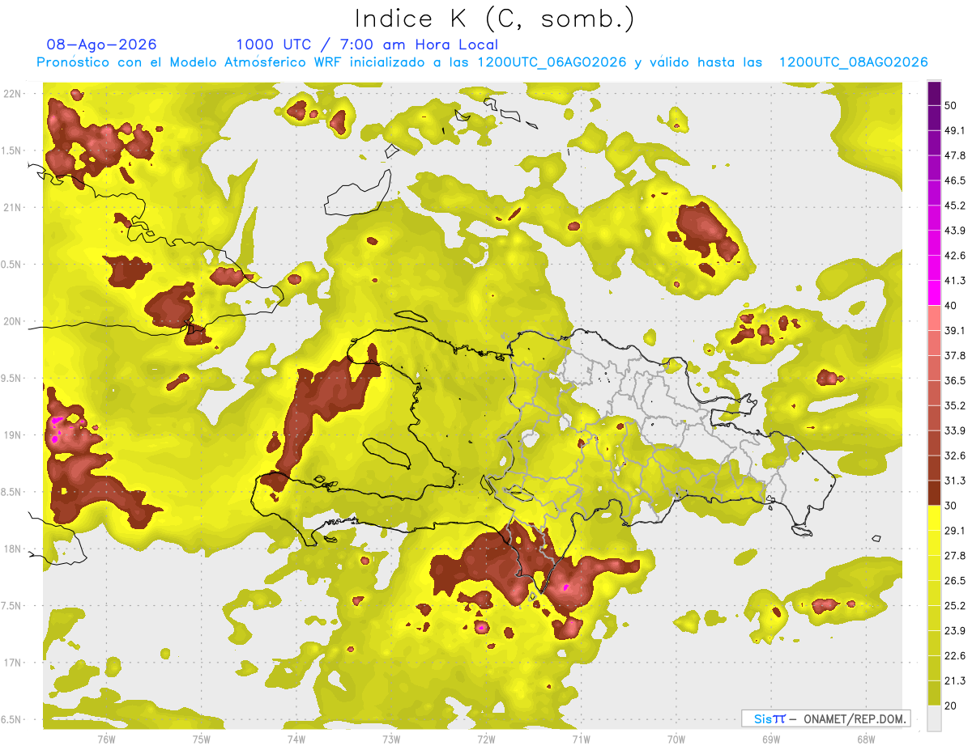Click the "68W" longitude label

pos(866,739)
